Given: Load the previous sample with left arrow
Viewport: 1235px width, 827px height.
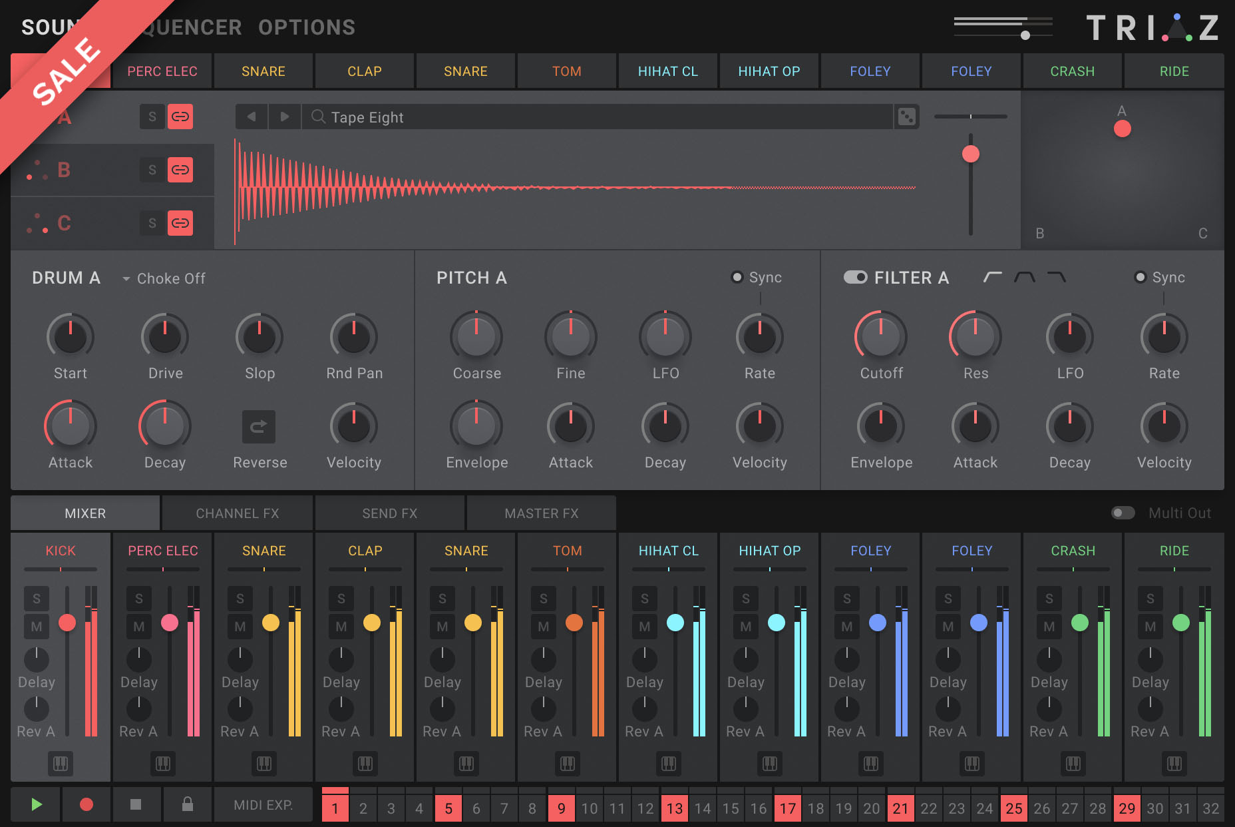Looking at the screenshot, I should [x=252, y=117].
